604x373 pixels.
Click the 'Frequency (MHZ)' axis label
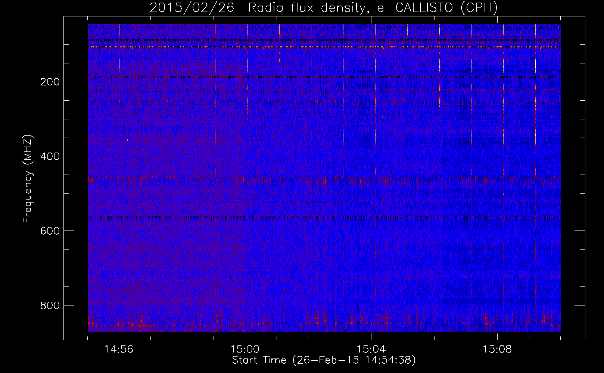tap(28, 179)
